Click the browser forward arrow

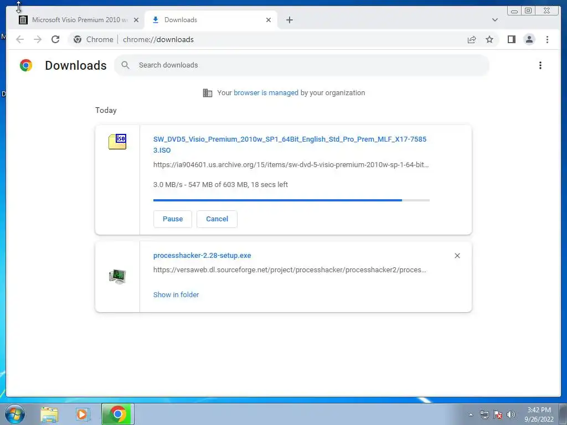pyautogui.click(x=38, y=39)
